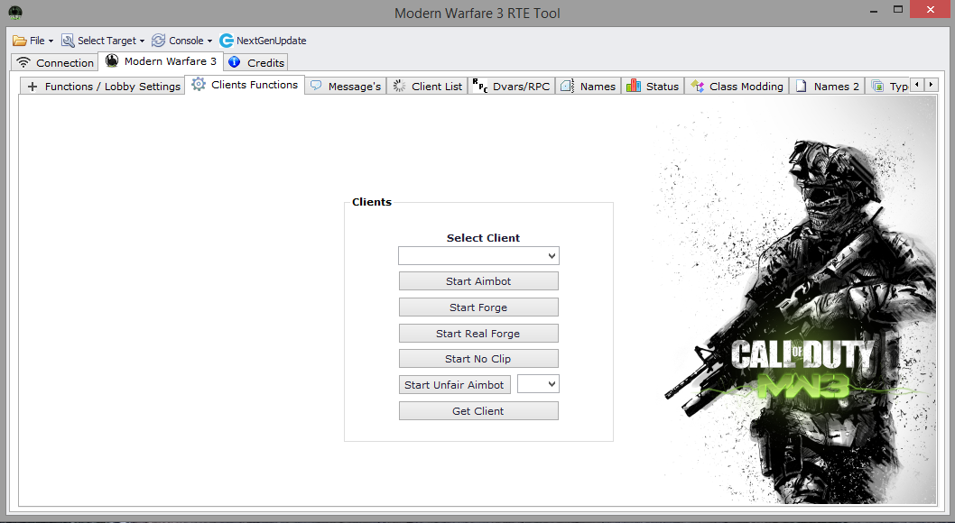Click the Message's speech bubble icon
The height and width of the screenshot is (523, 955).
[x=316, y=86]
